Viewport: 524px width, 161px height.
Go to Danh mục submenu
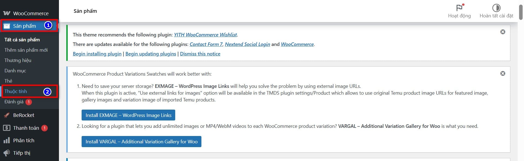15,71
